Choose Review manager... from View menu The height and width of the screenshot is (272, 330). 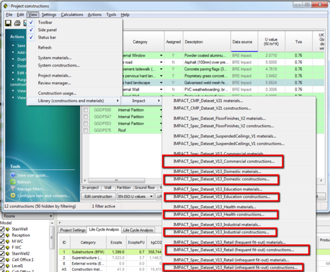tap(54, 83)
